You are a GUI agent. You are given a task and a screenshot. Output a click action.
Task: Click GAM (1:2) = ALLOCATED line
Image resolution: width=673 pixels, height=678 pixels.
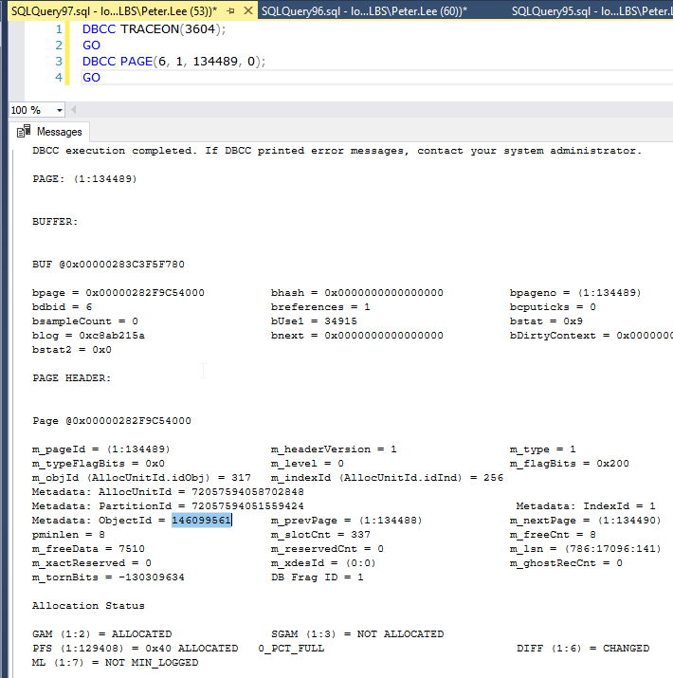[101, 633]
